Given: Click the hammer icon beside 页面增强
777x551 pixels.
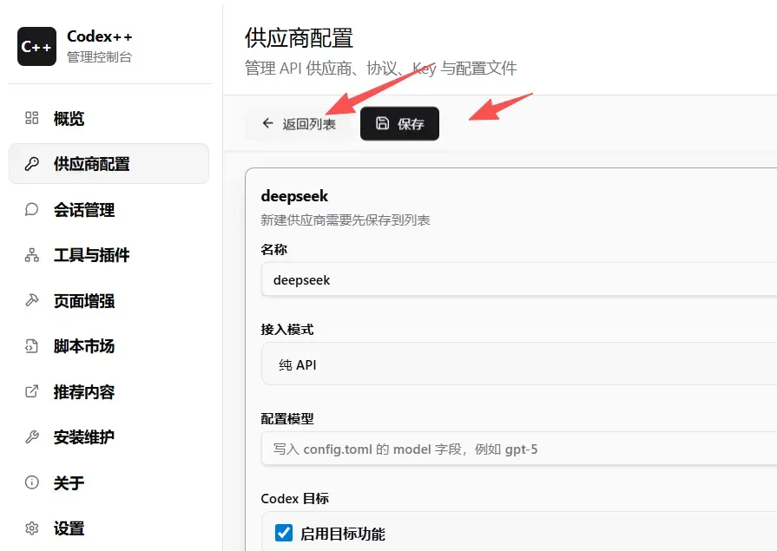Looking at the screenshot, I should point(32,300).
